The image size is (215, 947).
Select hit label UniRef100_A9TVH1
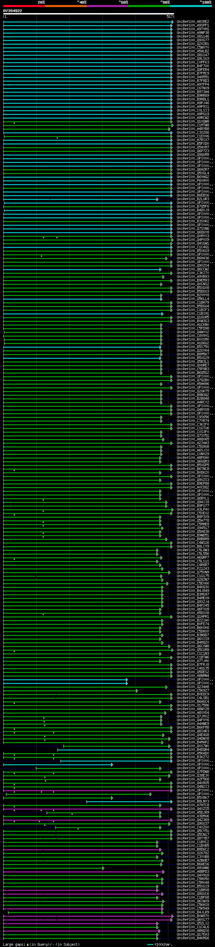tap(193, 29)
